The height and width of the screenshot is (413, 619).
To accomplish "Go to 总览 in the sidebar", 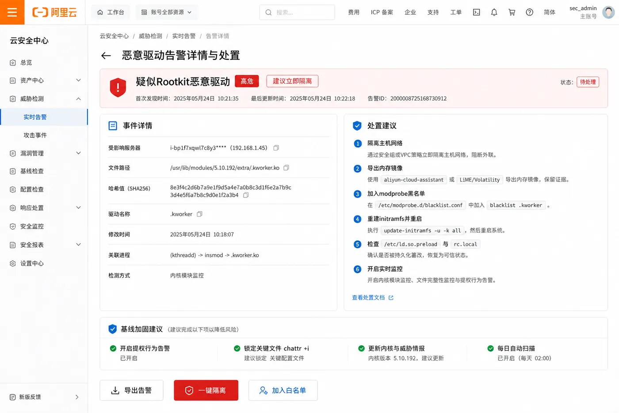I will (x=44, y=62).
